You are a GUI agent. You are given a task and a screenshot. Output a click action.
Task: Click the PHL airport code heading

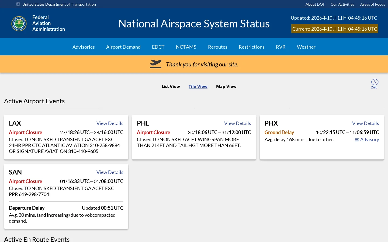143,123
